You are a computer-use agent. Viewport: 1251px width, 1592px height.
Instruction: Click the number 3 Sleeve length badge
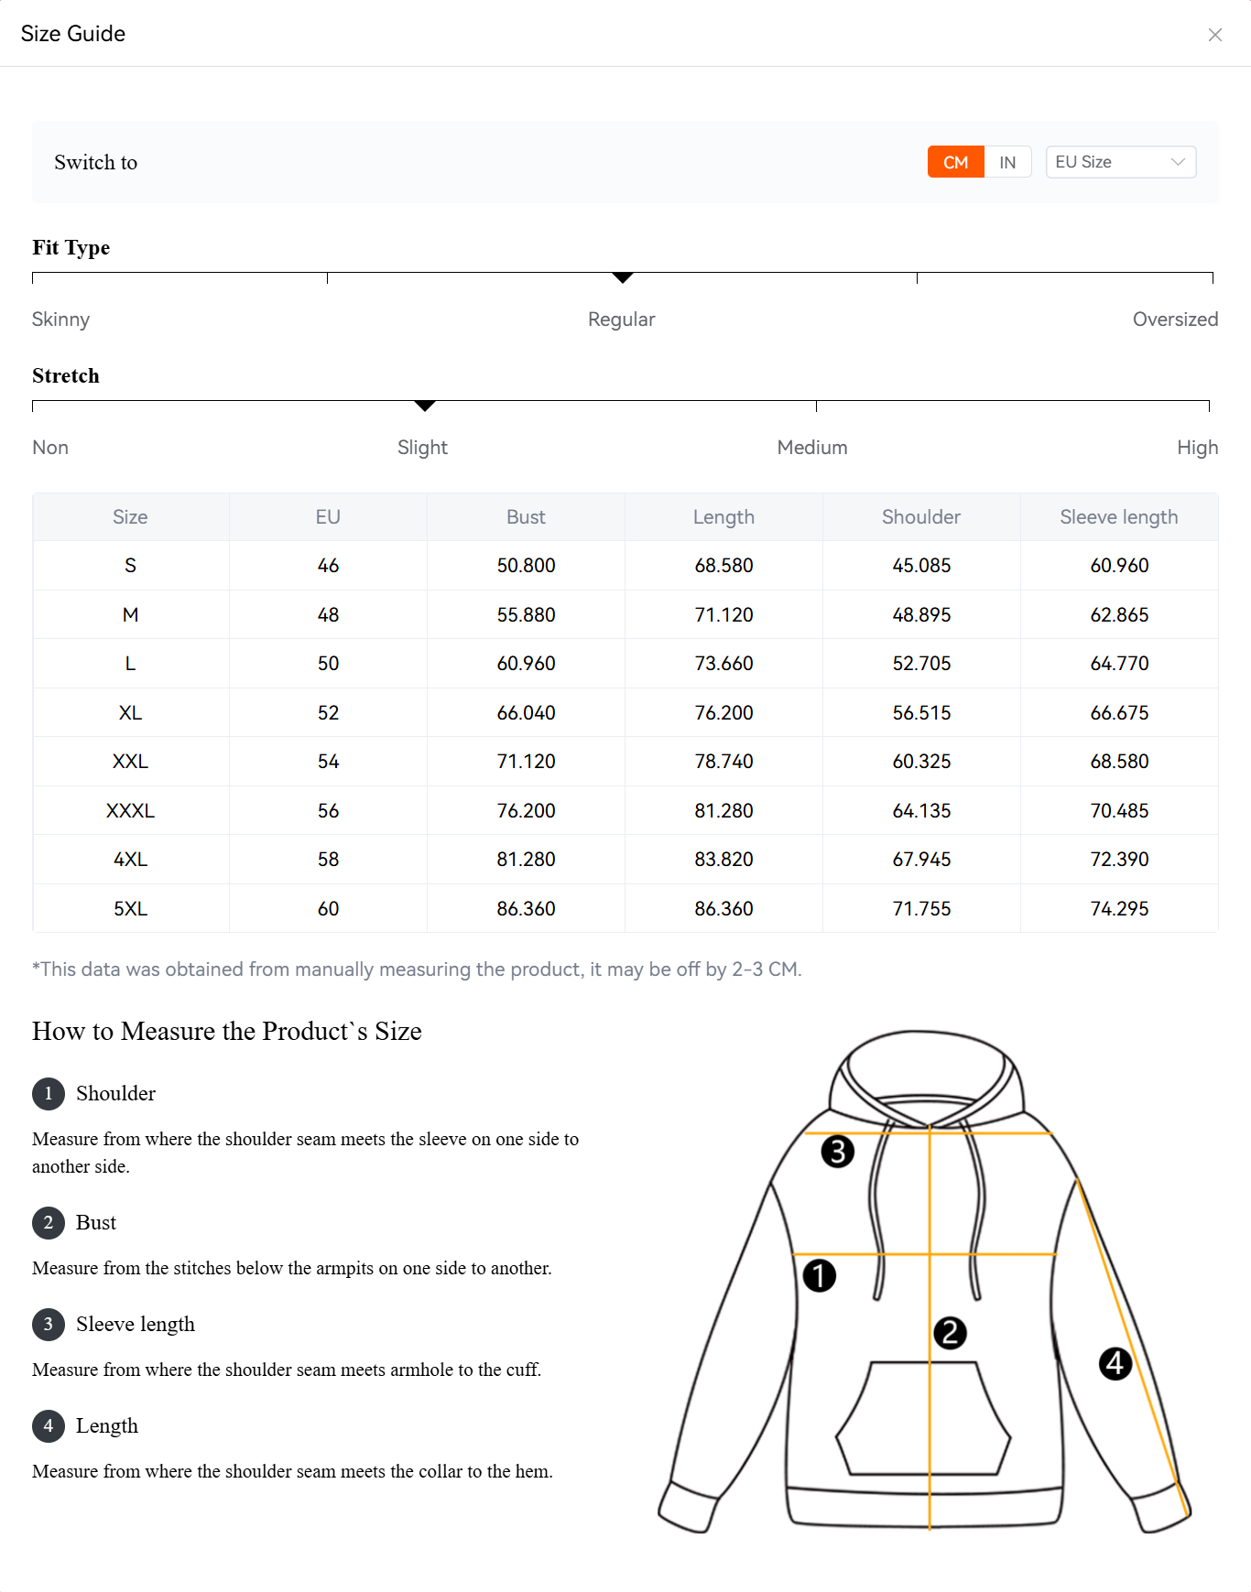pyautogui.click(x=49, y=1324)
